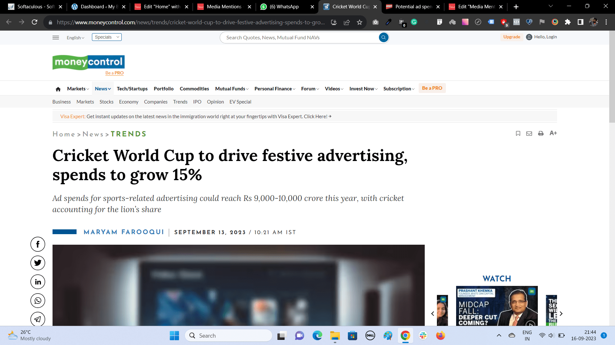This screenshot has width=615, height=345.
Task: Click the page vertical scrollbar
Action: point(612,77)
